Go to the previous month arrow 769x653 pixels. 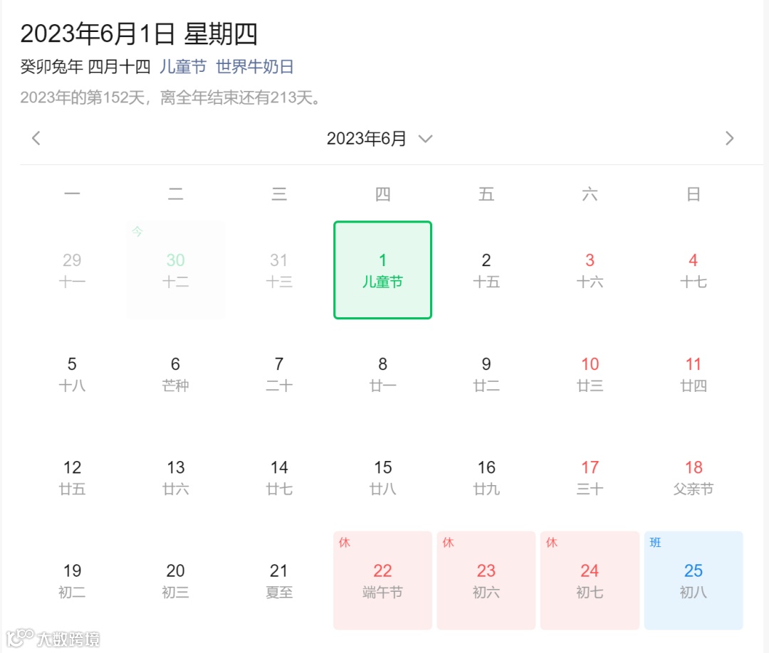(36, 138)
